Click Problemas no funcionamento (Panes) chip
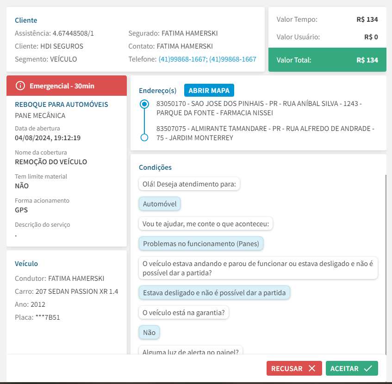This screenshot has height=384, width=392. click(201, 243)
